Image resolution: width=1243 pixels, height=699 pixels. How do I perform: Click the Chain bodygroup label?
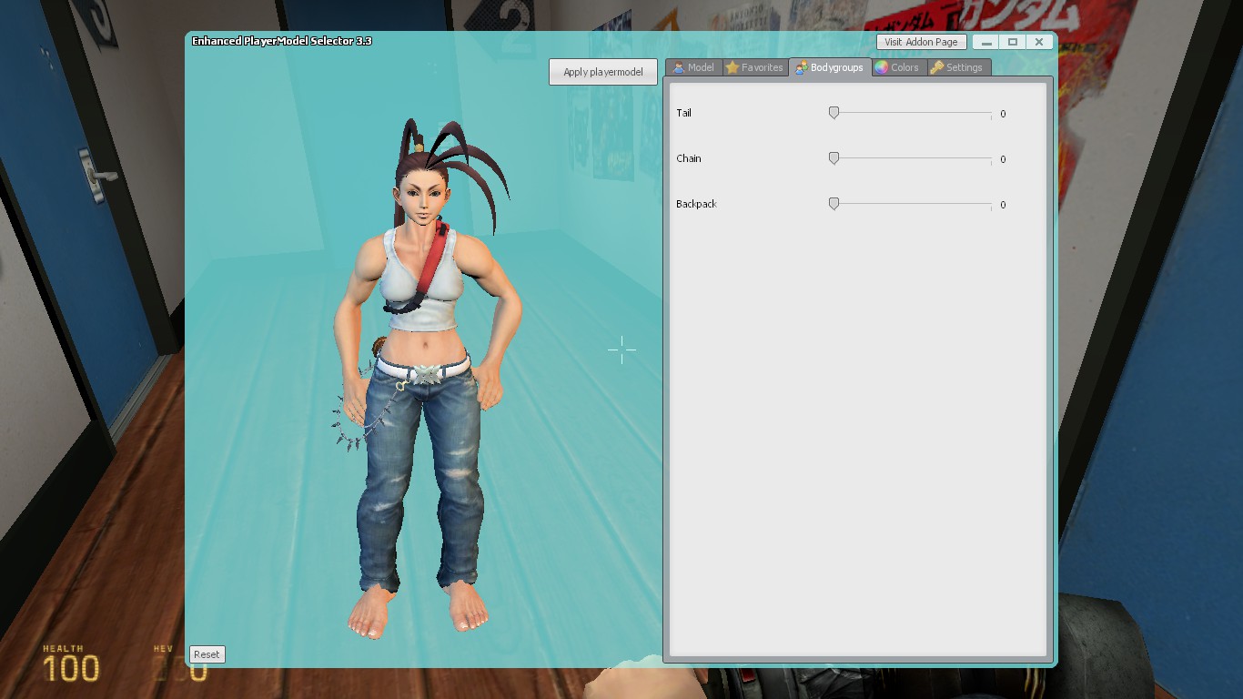[689, 158]
